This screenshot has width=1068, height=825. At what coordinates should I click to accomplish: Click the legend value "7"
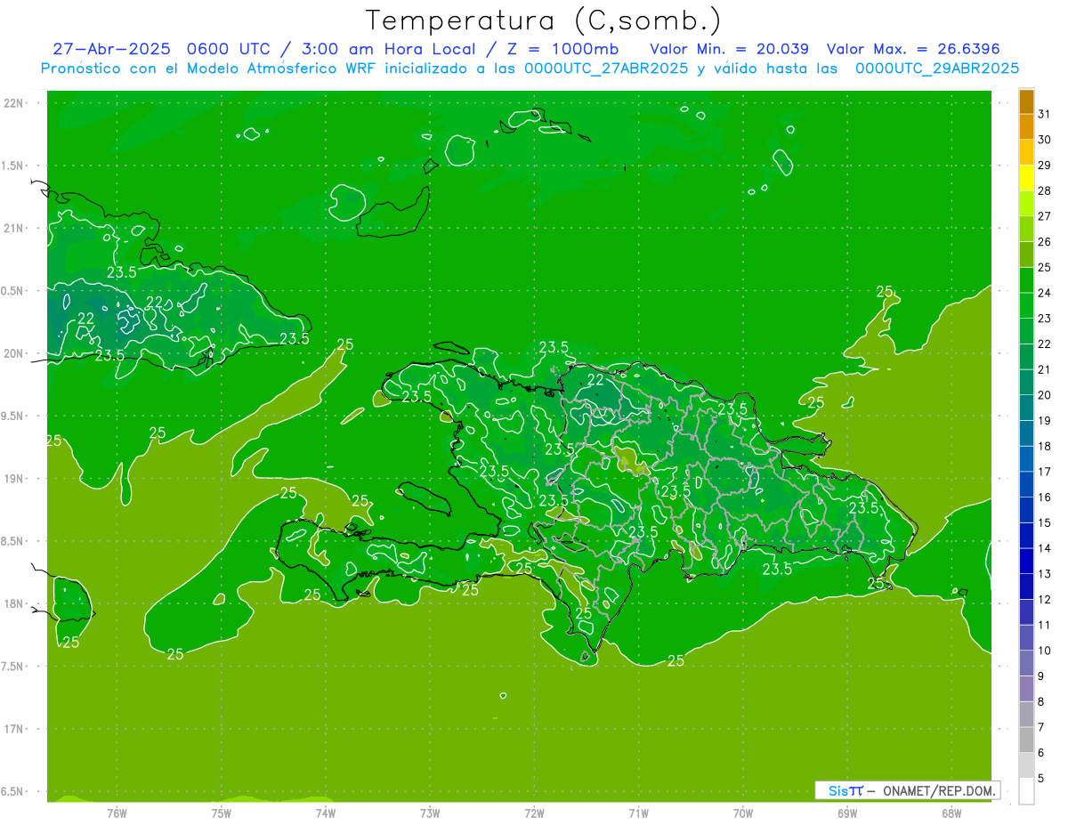tap(1041, 727)
